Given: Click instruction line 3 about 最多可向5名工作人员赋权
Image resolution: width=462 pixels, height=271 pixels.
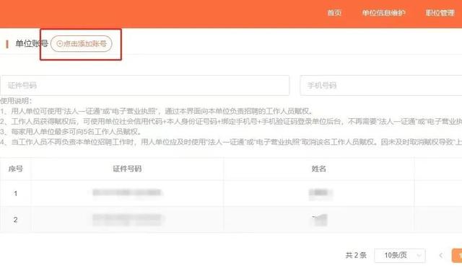Looking at the screenshot, I should click(71, 131).
